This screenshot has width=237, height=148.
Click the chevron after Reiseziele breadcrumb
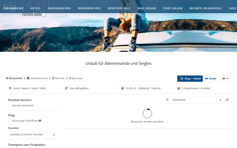[24, 79]
